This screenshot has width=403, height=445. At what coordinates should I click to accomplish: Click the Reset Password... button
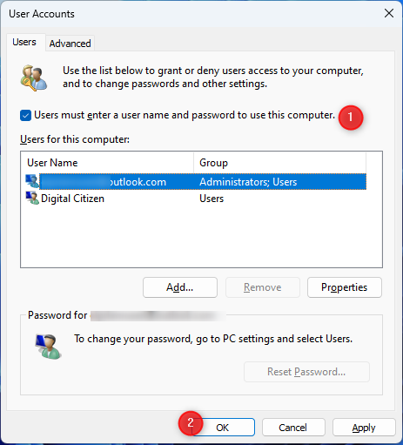(306, 372)
